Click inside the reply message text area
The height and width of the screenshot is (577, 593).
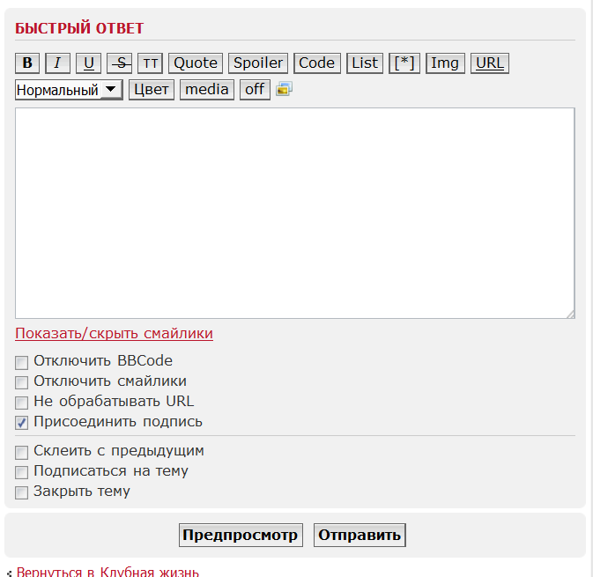(x=294, y=212)
